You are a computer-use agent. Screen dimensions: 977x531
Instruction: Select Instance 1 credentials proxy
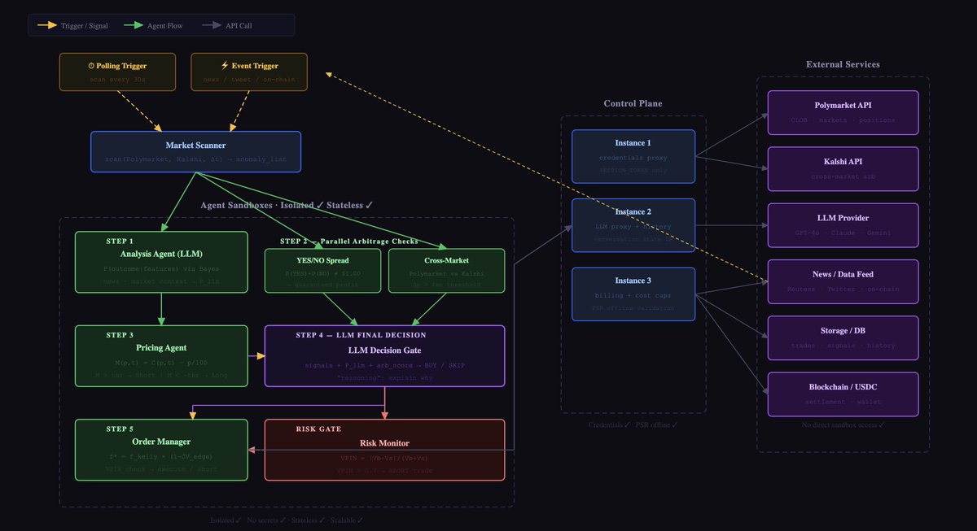pos(633,156)
